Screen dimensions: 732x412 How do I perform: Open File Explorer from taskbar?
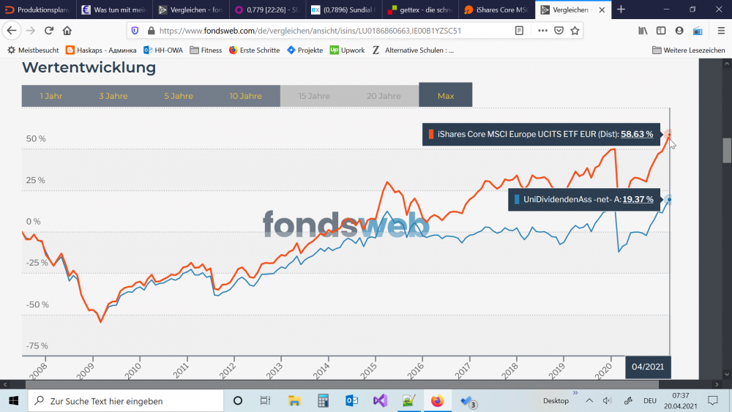(x=294, y=401)
